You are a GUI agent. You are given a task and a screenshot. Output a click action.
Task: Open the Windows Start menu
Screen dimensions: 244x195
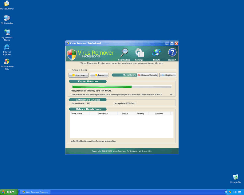point(8,192)
